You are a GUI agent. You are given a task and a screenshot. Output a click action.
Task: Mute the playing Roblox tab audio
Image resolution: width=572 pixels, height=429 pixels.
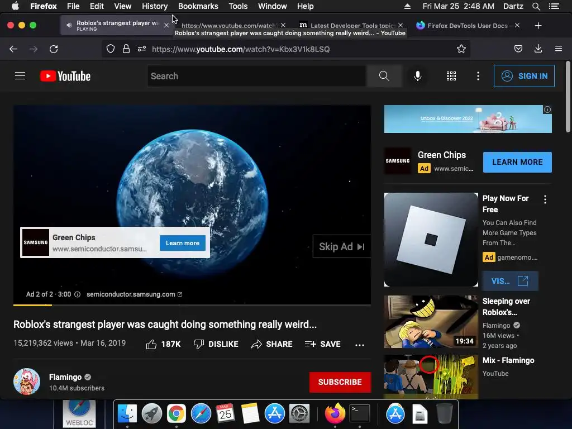[x=69, y=25]
